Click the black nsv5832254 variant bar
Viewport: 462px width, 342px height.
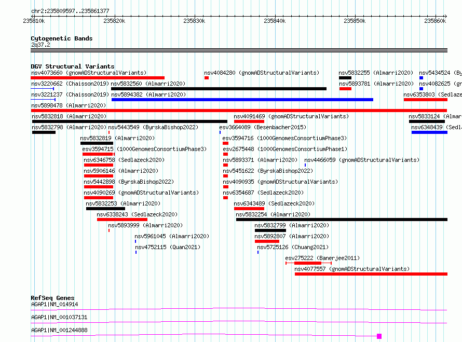point(342,220)
